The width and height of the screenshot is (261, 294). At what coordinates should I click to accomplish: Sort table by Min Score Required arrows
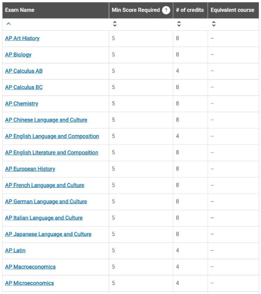115,24
